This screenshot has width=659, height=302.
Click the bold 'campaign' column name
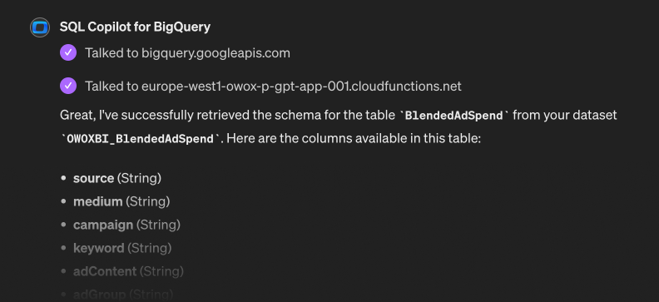(103, 225)
